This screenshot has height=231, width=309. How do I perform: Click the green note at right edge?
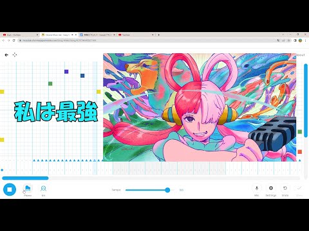[300, 132]
